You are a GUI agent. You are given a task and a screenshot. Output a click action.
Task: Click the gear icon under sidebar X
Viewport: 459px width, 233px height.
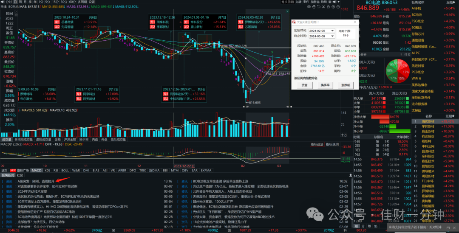(x=17, y=14)
